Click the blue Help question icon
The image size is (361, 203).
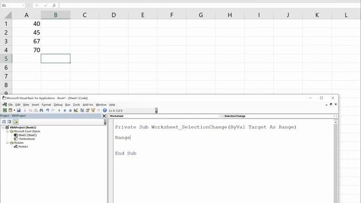[105, 111]
